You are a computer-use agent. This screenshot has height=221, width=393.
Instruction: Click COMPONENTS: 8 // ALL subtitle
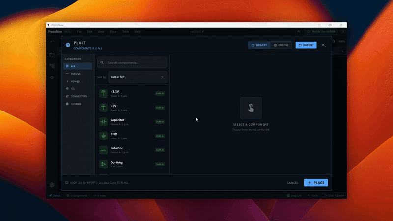[x=88, y=48]
